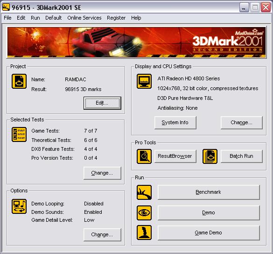The width and height of the screenshot is (273, 254).
Task: Launch the Game Demo
Action: point(209,233)
